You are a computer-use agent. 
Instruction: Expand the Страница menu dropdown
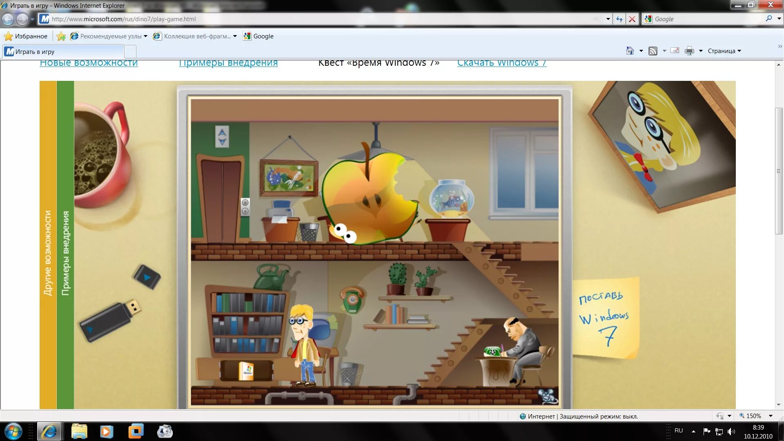tap(724, 51)
